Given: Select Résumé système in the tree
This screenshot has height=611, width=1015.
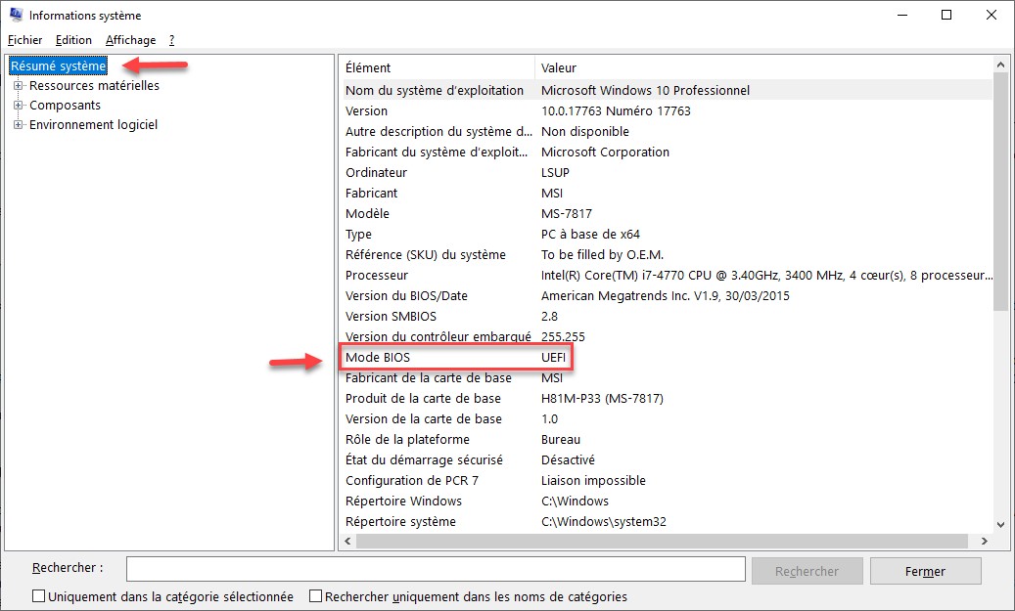Looking at the screenshot, I should tap(58, 66).
